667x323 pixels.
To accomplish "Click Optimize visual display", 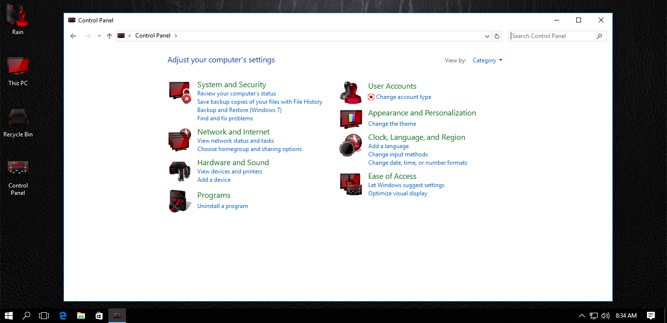I will click(397, 193).
